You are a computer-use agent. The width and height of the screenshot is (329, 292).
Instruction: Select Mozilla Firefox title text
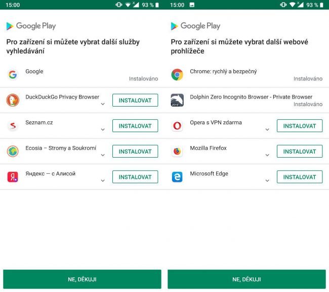(x=209, y=148)
